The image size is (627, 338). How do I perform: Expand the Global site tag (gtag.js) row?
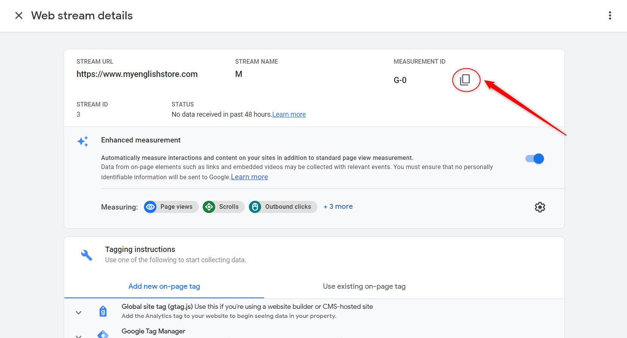click(x=78, y=313)
